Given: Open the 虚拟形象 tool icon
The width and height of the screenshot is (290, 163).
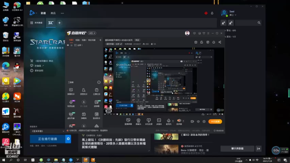Looking at the screenshot, I should (x=71, y=116).
